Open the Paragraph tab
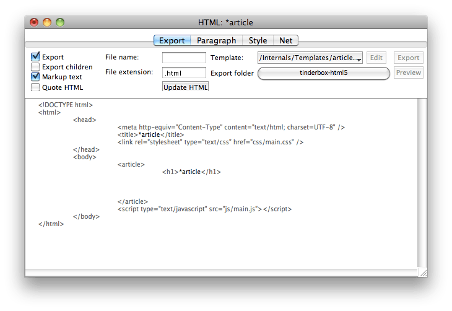Image resolution: width=452 pixels, height=311 pixels. [217, 40]
